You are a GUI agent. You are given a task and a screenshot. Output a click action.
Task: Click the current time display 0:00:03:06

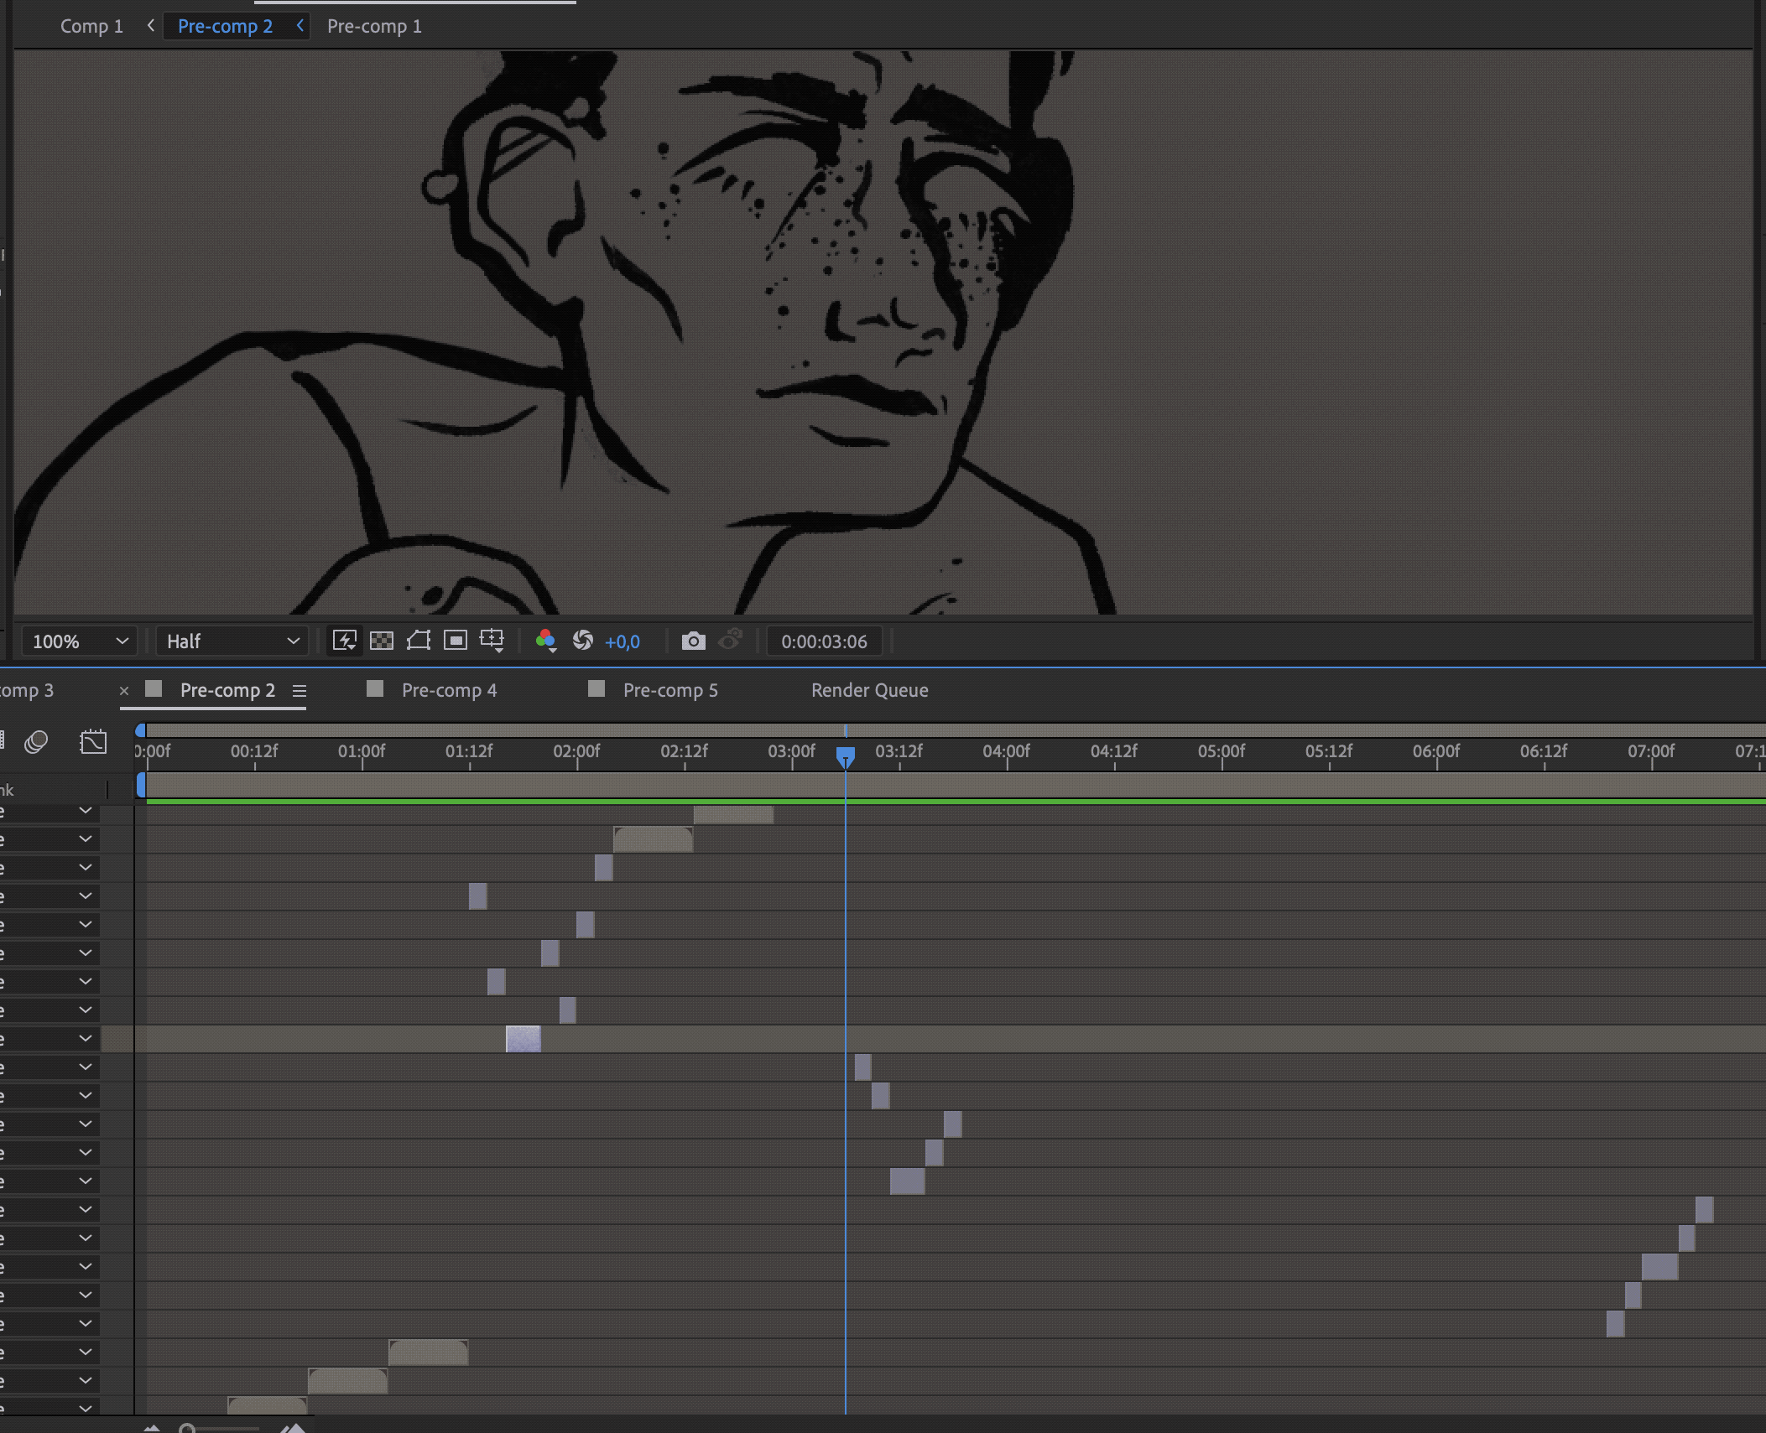[824, 641]
